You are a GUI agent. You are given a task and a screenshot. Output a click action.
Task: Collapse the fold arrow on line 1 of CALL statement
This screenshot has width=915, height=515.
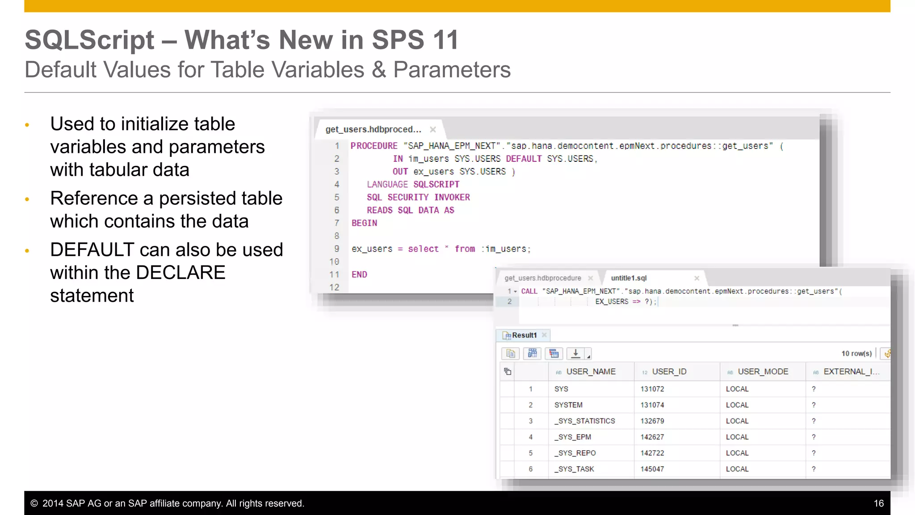tap(516, 291)
